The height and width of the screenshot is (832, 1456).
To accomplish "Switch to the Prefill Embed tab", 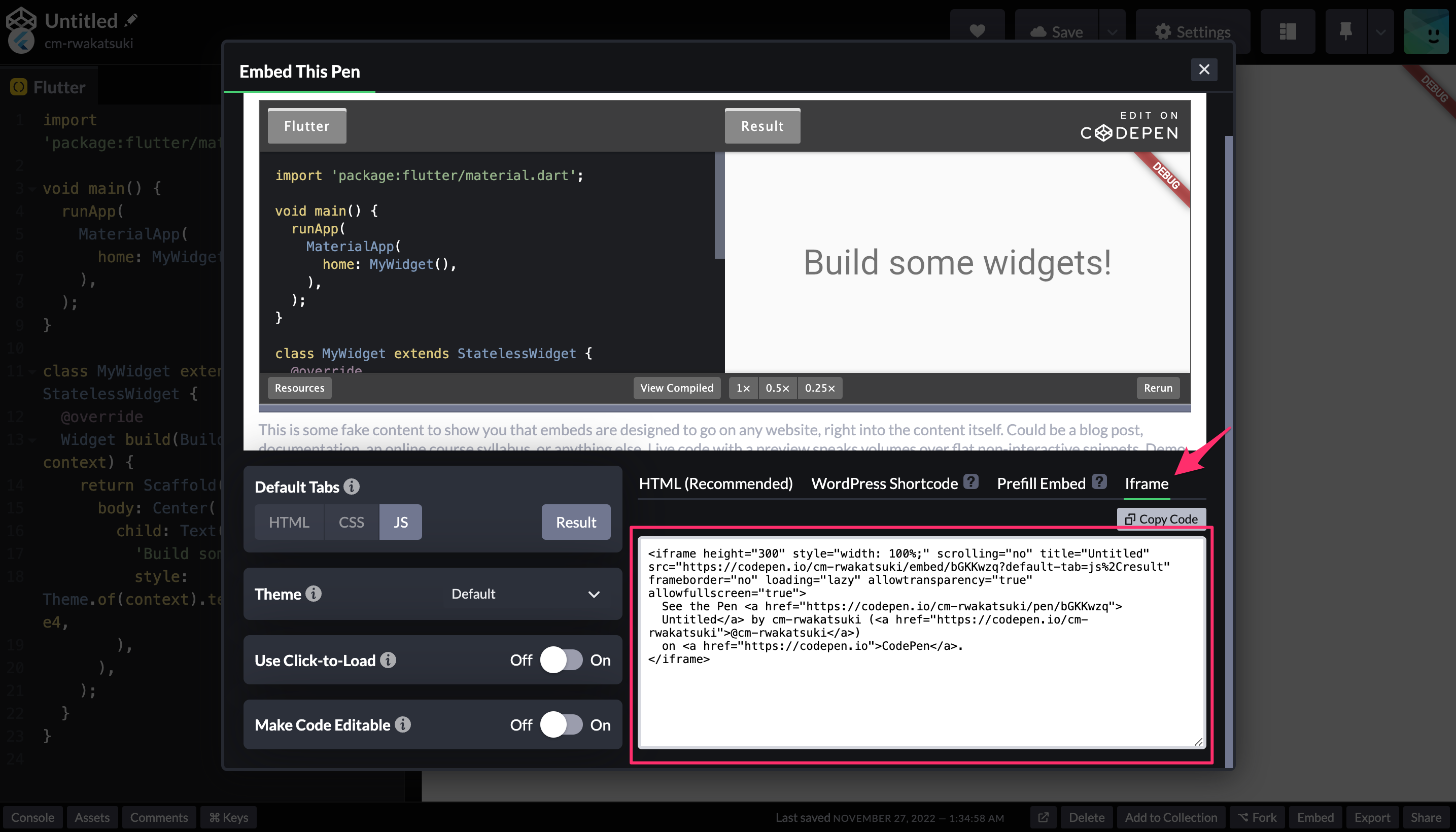I will (x=1041, y=483).
